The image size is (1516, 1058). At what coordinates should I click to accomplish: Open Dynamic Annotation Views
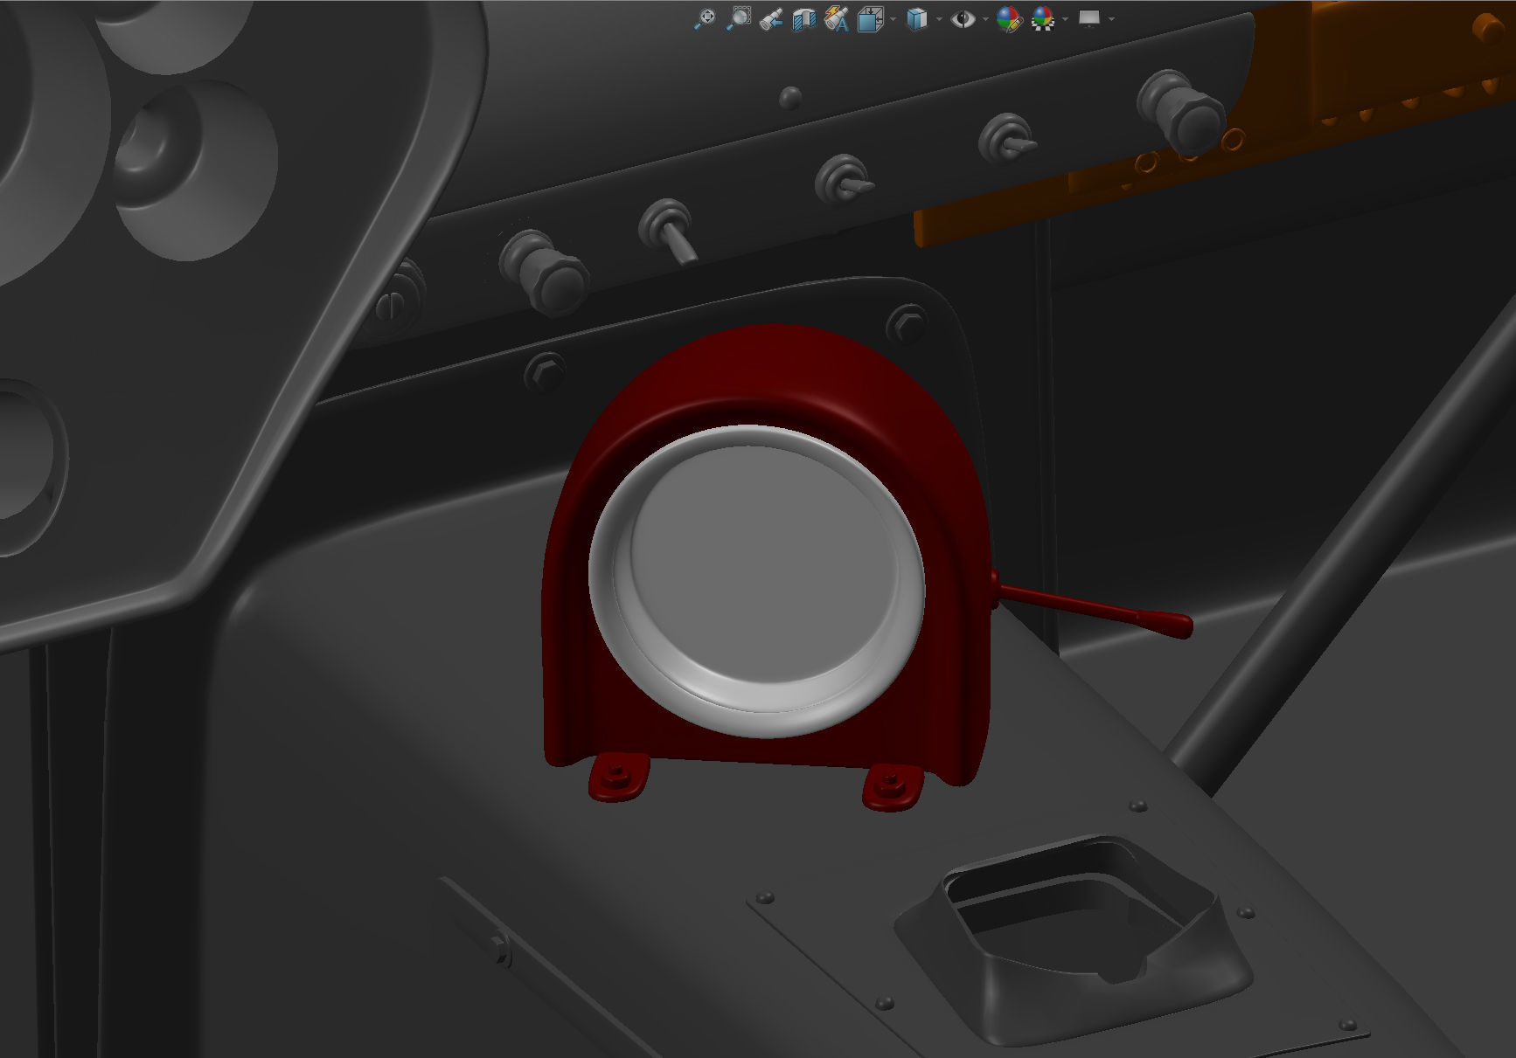[837, 18]
